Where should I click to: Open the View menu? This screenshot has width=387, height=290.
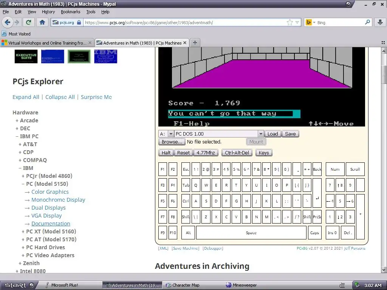click(32, 12)
